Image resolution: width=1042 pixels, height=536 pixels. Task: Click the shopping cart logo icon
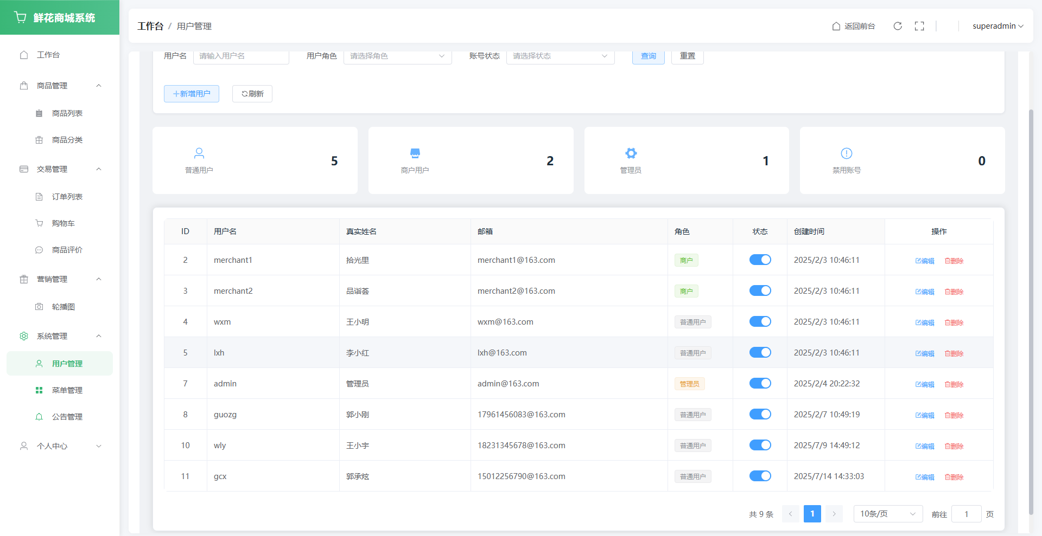click(x=21, y=17)
